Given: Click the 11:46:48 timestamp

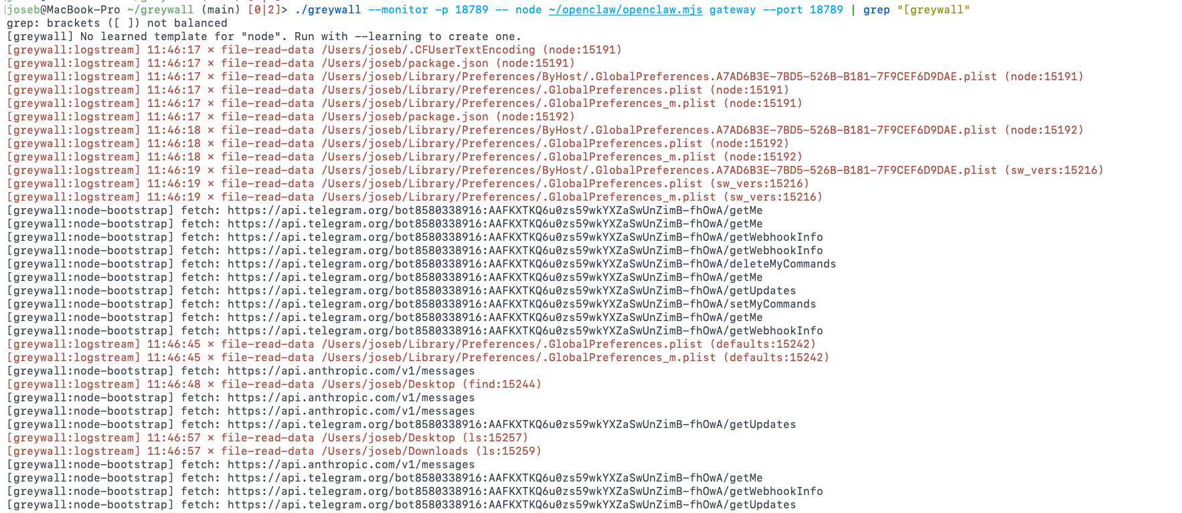Looking at the screenshot, I should point(173,385).
